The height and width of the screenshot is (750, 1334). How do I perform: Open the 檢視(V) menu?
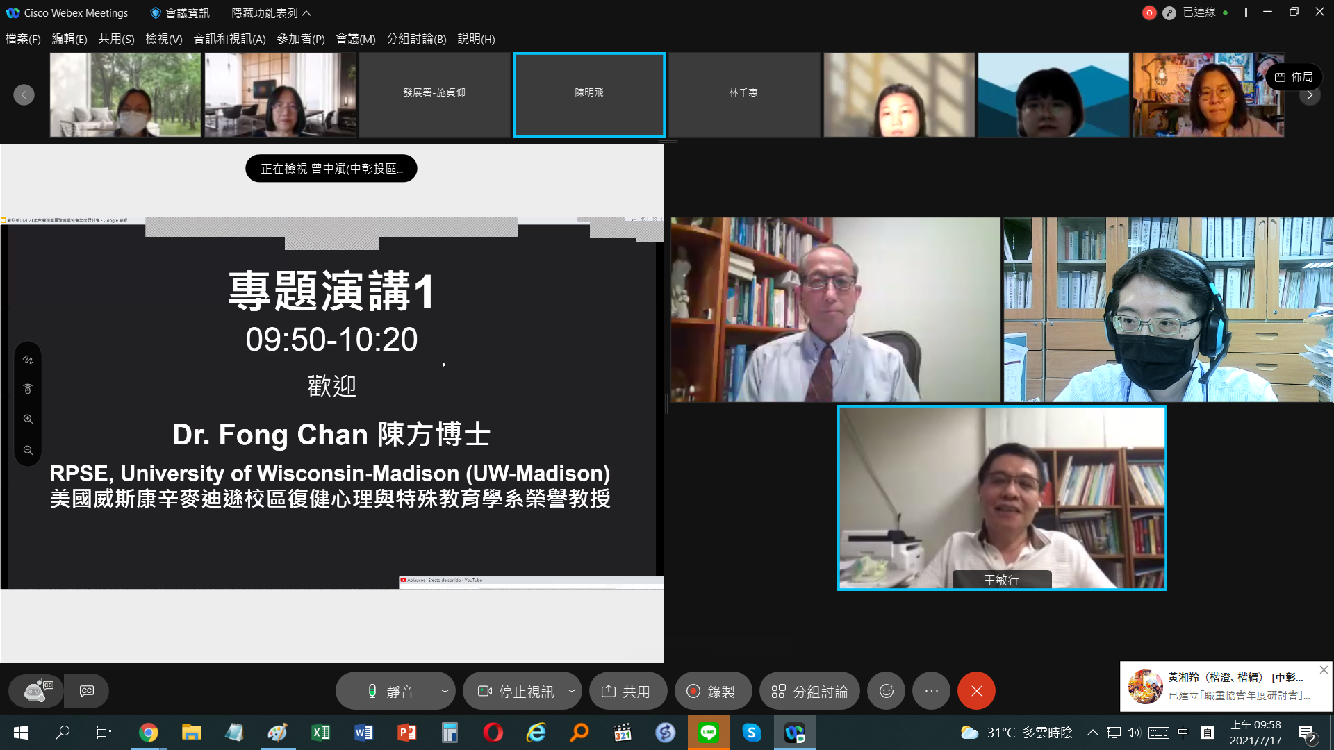163,39
